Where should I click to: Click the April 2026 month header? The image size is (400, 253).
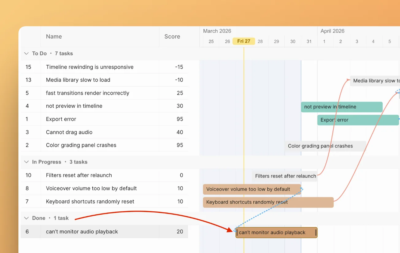click(x=332, y=31)
